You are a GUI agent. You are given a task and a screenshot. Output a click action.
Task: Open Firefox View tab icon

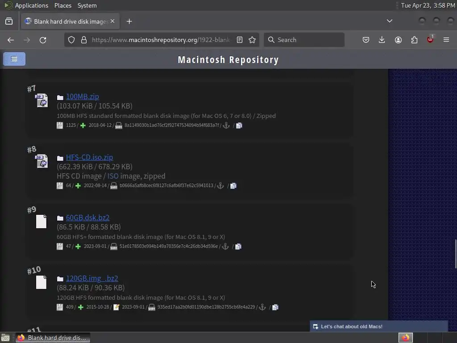9,21
